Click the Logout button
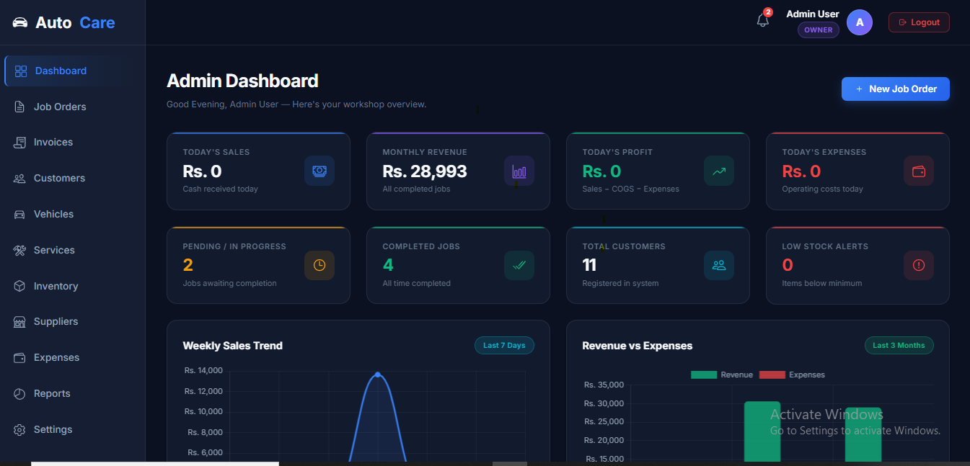The width and height of the screenshot is (970, 466). point(919,22)
